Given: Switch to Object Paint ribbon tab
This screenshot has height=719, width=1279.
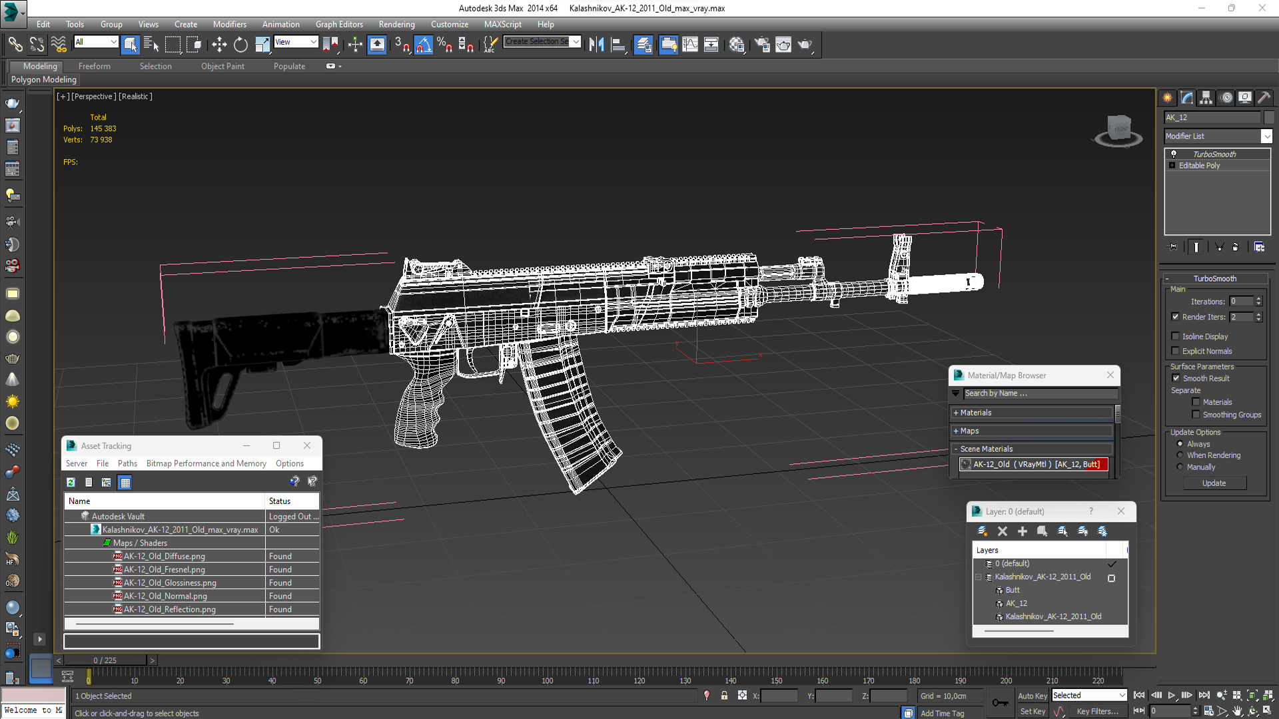Looking at the screenshot, I should (x=222, y=67).
